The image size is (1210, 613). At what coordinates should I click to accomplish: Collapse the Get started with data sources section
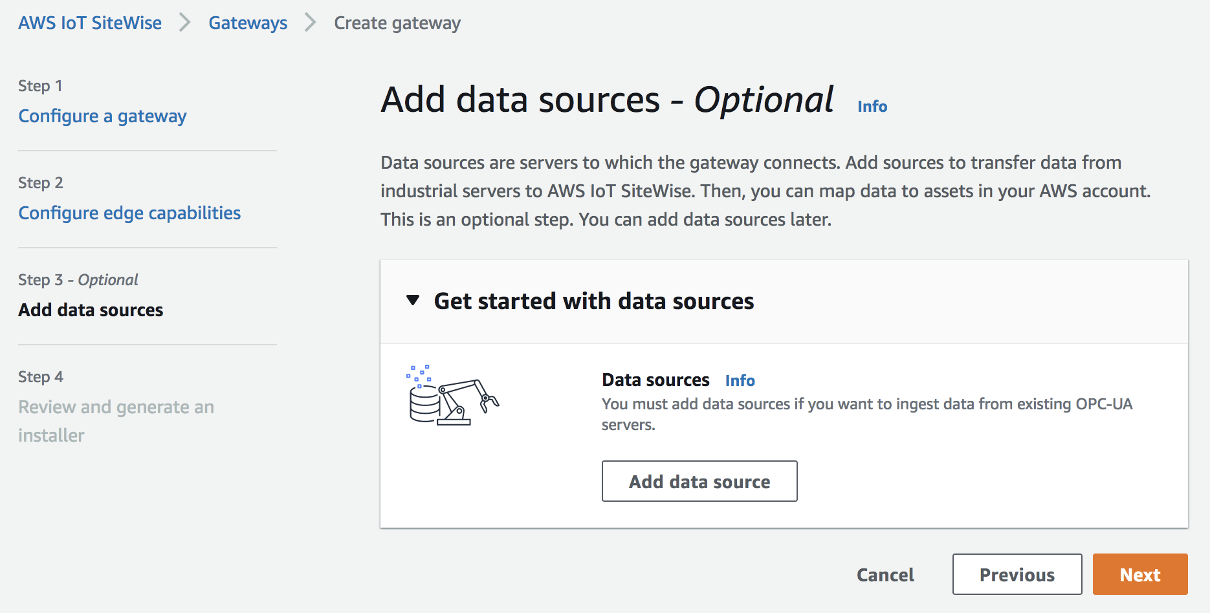(x=413, y=301)
